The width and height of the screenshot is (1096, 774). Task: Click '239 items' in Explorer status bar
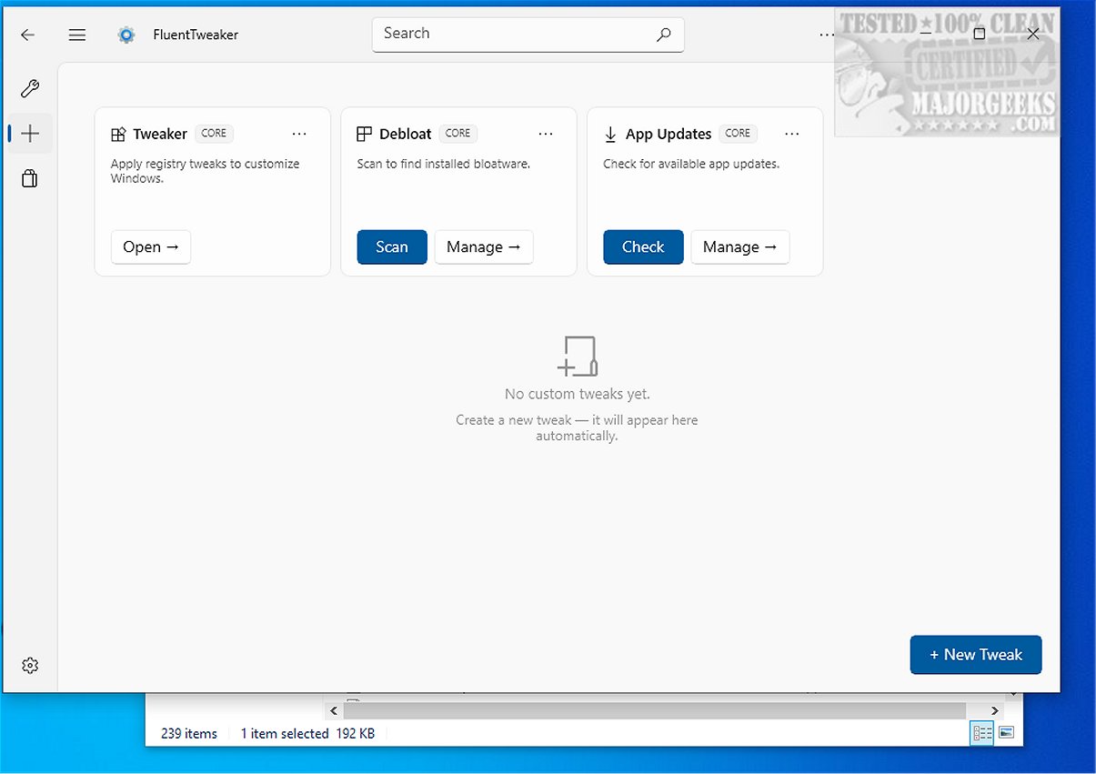(x=189, y=733)
